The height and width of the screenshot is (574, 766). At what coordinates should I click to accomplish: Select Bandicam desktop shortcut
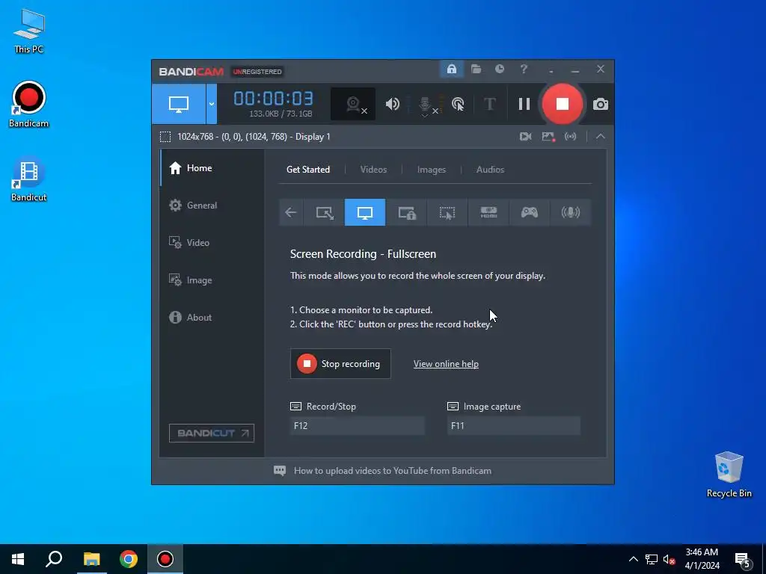[x=29, y=105]
